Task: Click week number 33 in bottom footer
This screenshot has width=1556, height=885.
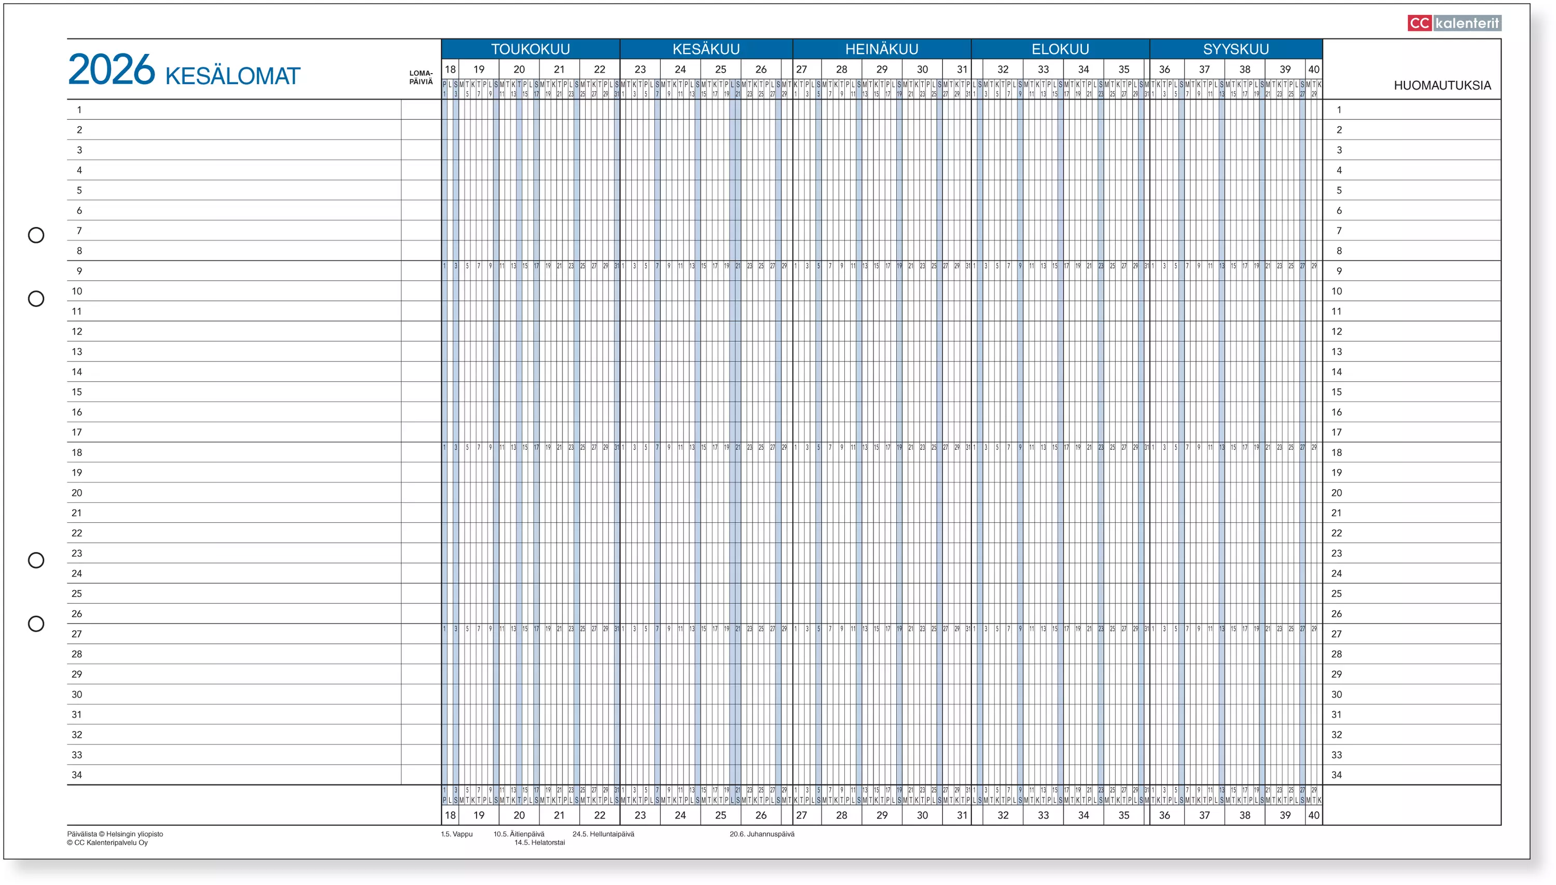Action: point(1043,815)
